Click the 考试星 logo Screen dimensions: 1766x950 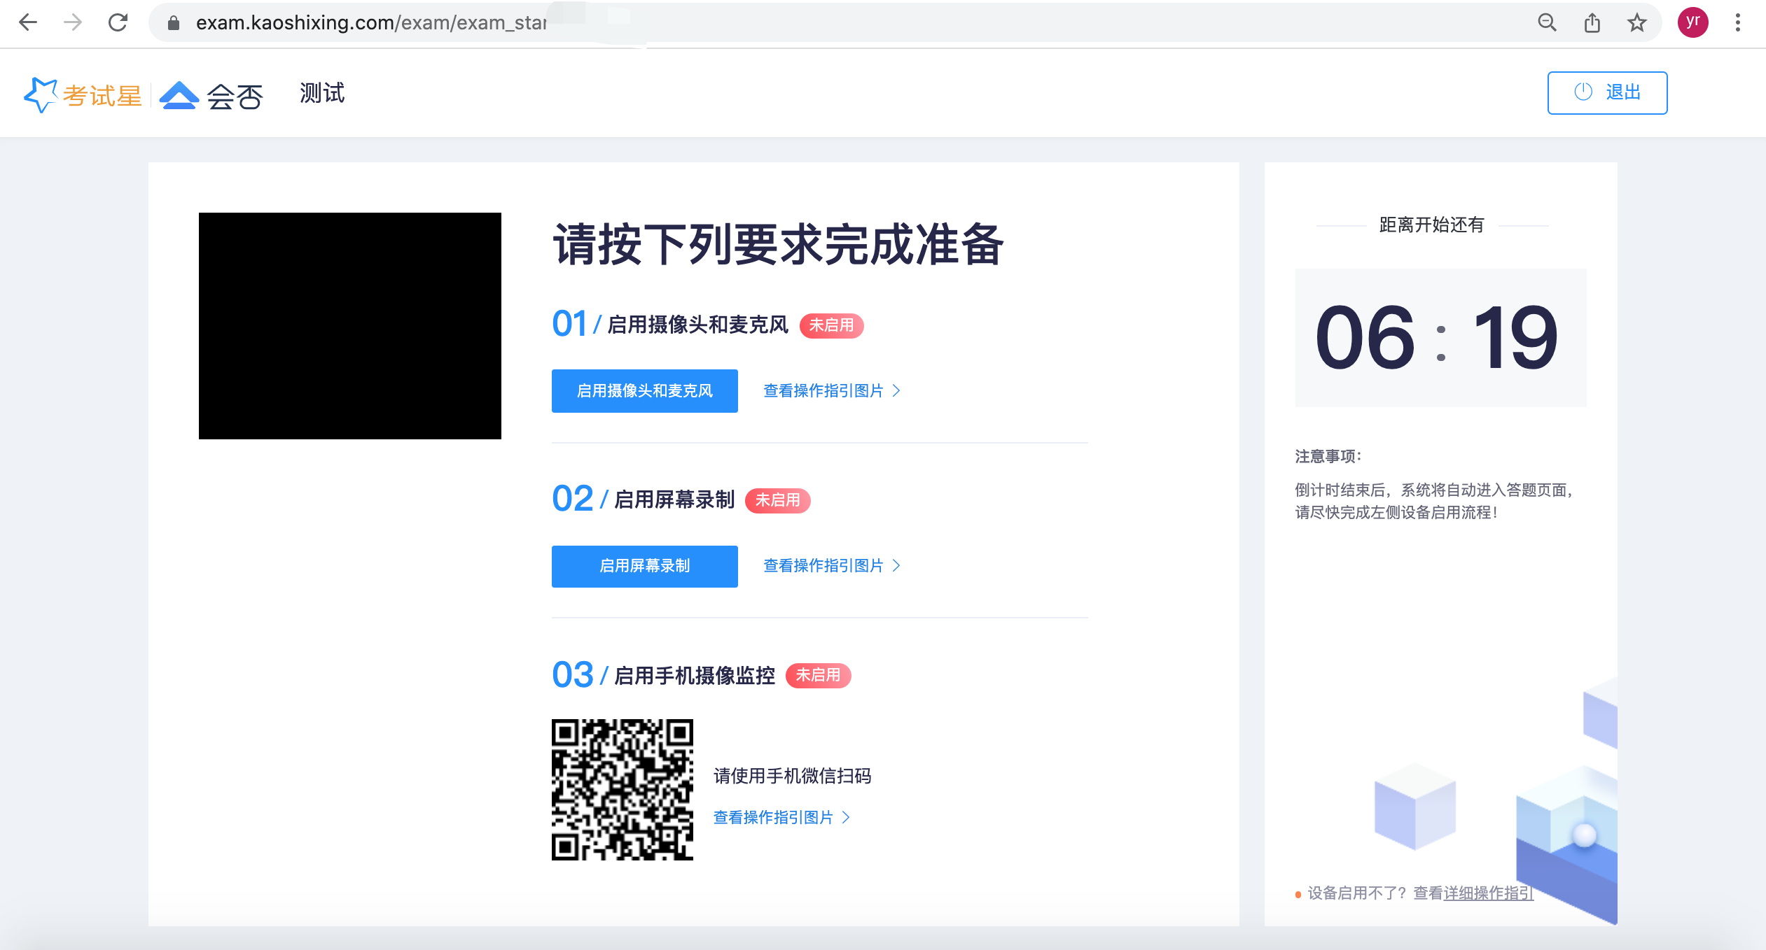83,95
